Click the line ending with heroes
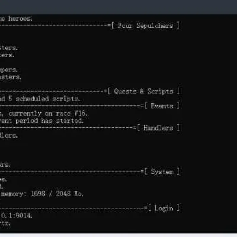Viewport: 237px width, 237px height. pyautogui.click(x=16, y=19)
